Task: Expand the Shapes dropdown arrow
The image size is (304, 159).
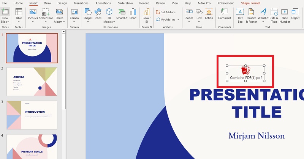Action: click(x=88, y=22)
